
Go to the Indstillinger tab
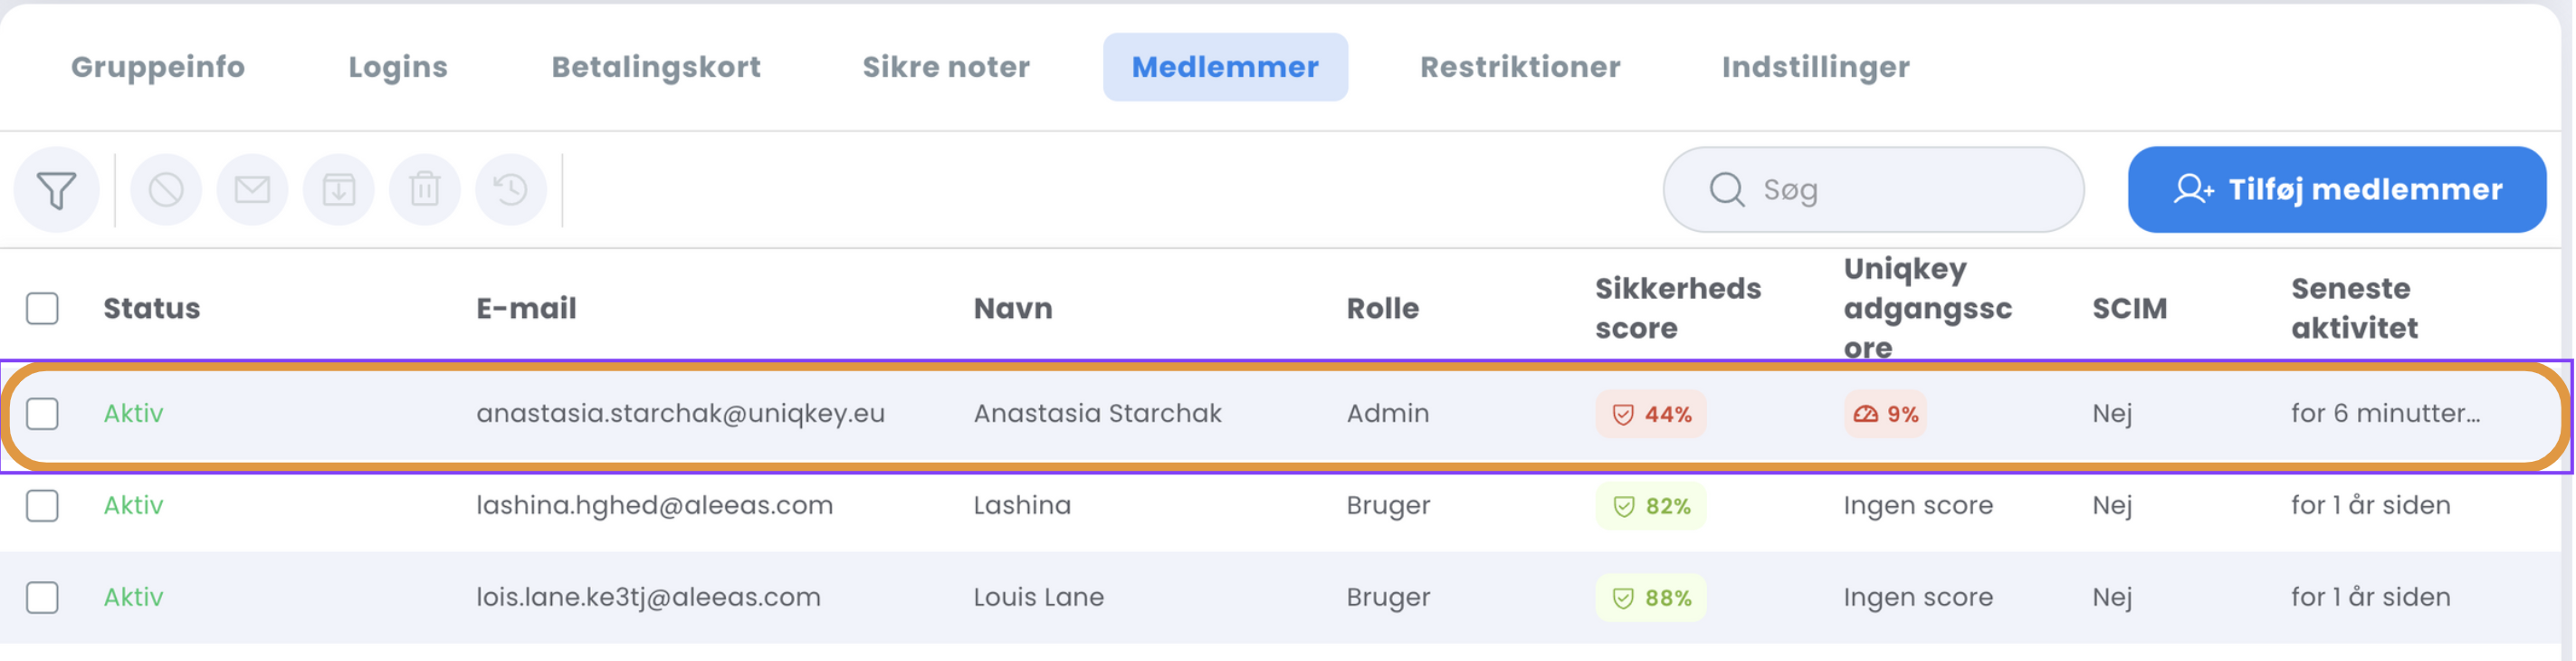[1815, 67]
